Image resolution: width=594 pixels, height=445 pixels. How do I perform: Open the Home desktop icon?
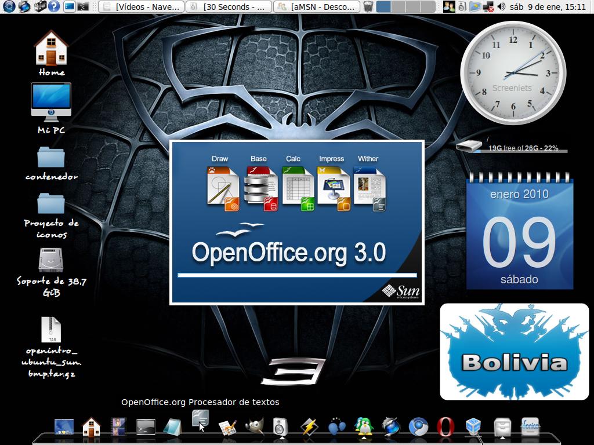tap(51, 49)
